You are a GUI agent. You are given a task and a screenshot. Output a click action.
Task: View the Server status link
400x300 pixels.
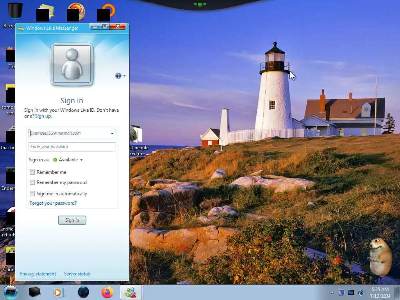(77, 274)
